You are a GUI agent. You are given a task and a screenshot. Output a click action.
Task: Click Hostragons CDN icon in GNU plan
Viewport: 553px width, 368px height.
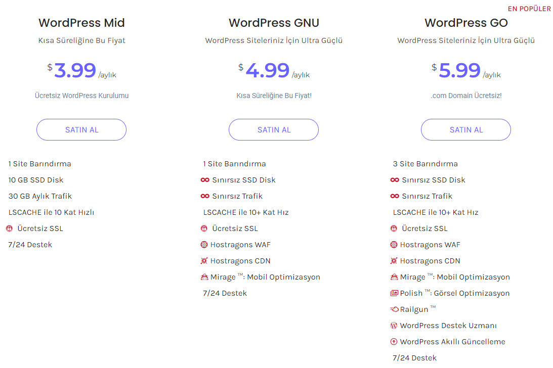click(x=204, y=261)
